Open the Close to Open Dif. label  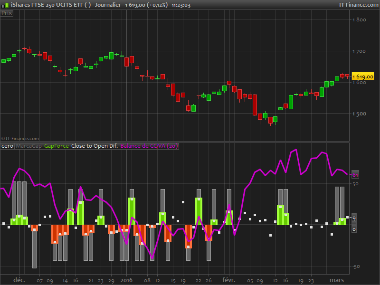tap(95, 146)
